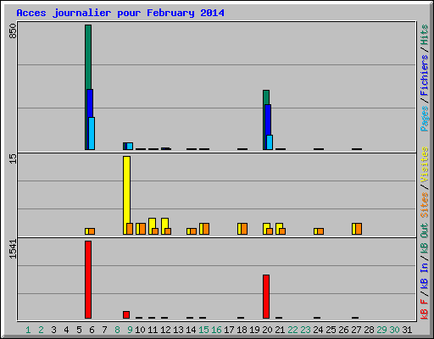Click the orange Sites bar for day 24
The image size is (434, 339).
[x=320, y=231]
